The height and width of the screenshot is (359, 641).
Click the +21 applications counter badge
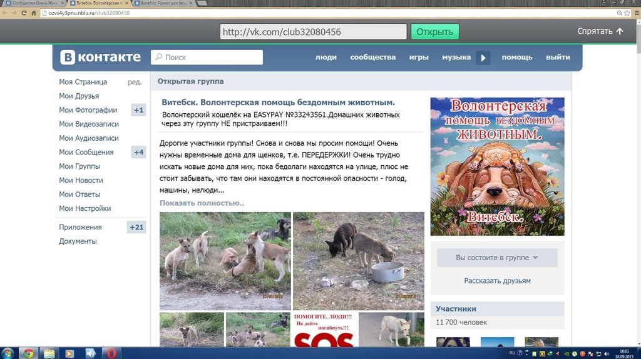[136, 227]
